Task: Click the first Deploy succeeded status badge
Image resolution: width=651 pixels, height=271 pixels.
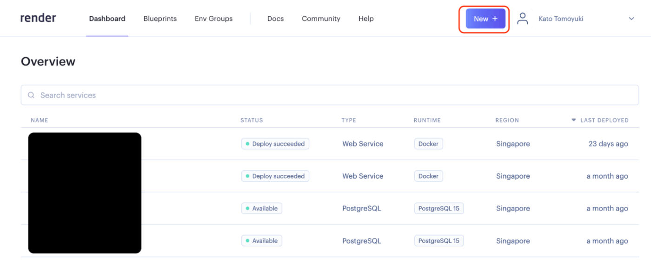Action: tap(275, 144)
